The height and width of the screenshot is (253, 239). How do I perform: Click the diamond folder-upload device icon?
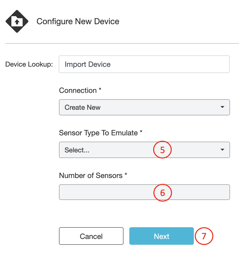click(x=17, y=21)
